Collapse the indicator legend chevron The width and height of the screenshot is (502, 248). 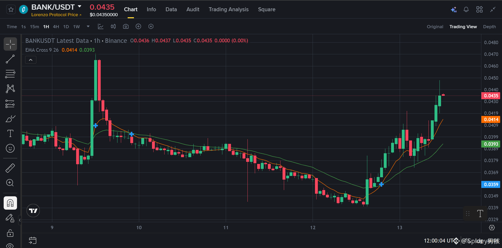click(31, 60)
